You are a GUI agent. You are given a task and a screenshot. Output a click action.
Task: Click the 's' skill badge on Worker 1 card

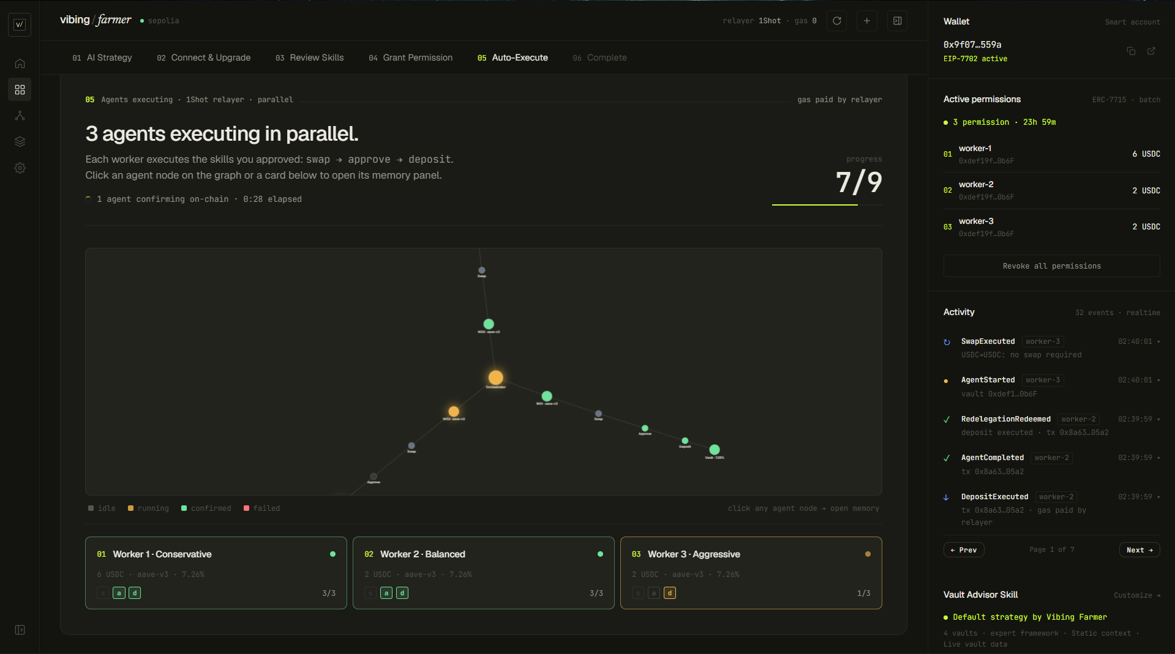pos(103,593)
